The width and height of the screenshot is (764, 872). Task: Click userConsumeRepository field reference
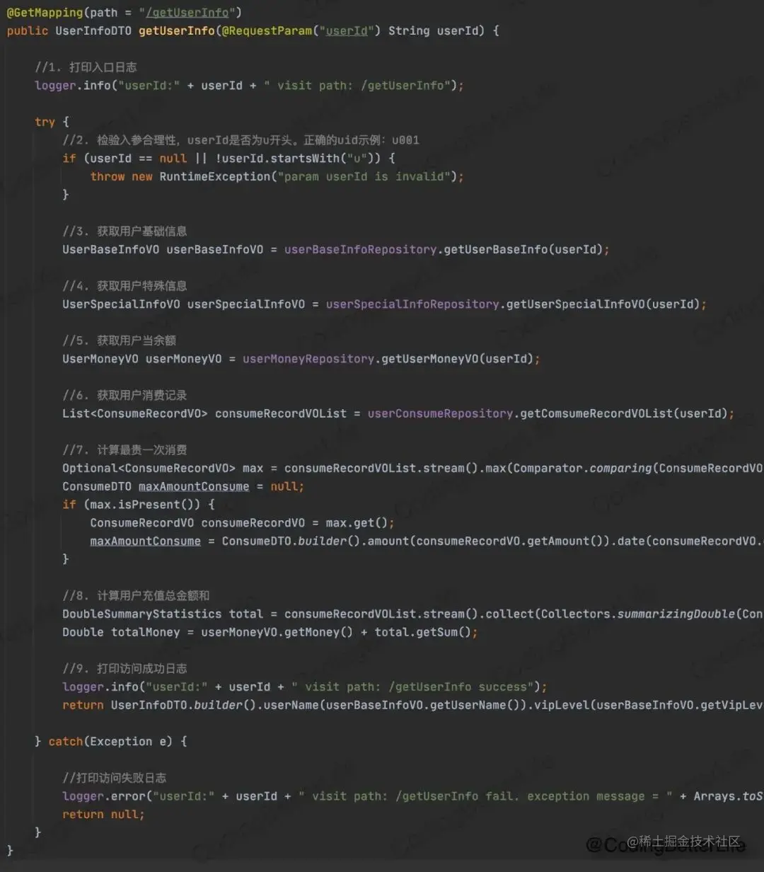(x=440, y=413)
